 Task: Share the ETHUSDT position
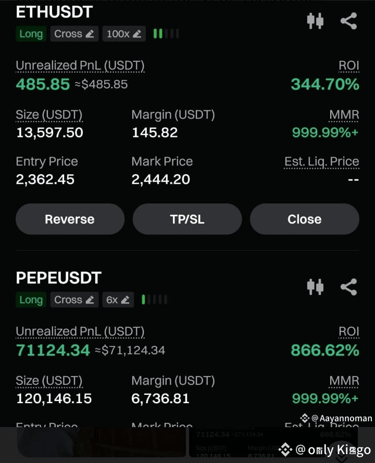(348, 21)
